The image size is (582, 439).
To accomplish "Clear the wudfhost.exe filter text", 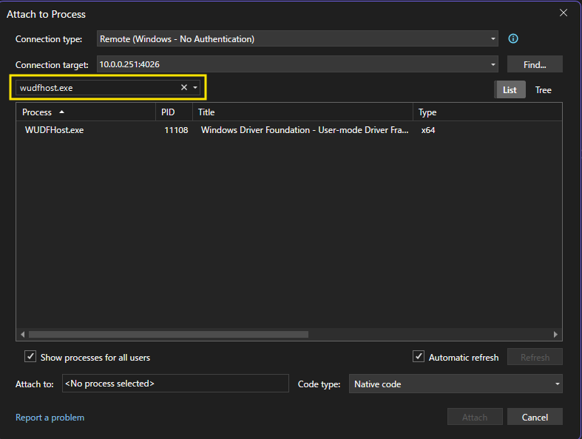I will [184, 88].
